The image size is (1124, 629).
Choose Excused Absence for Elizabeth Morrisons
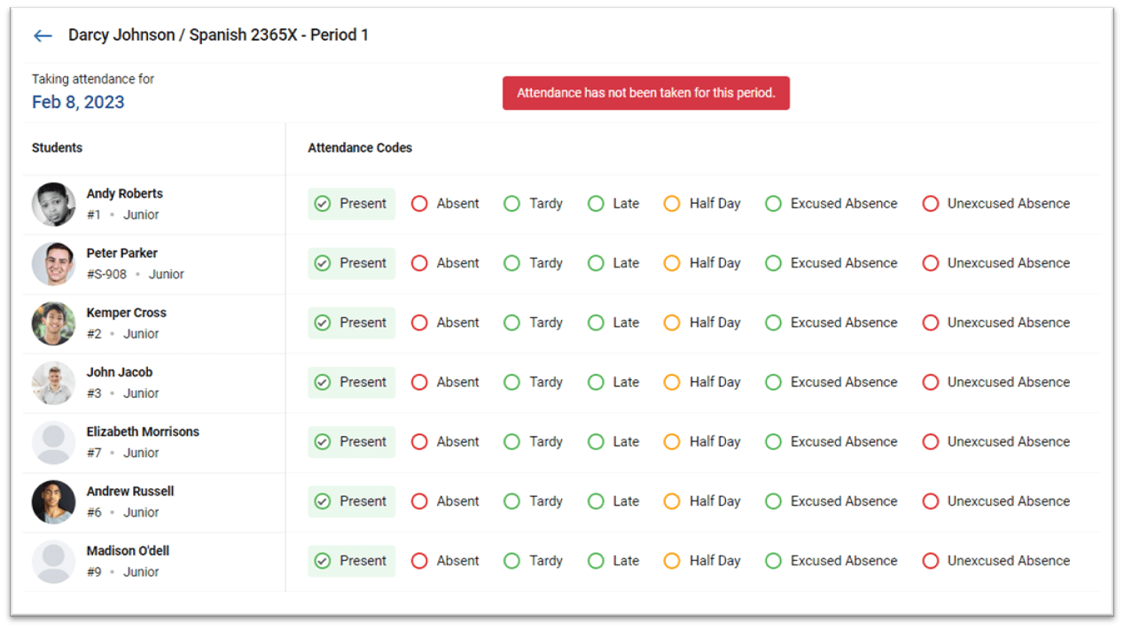[773, 441]
